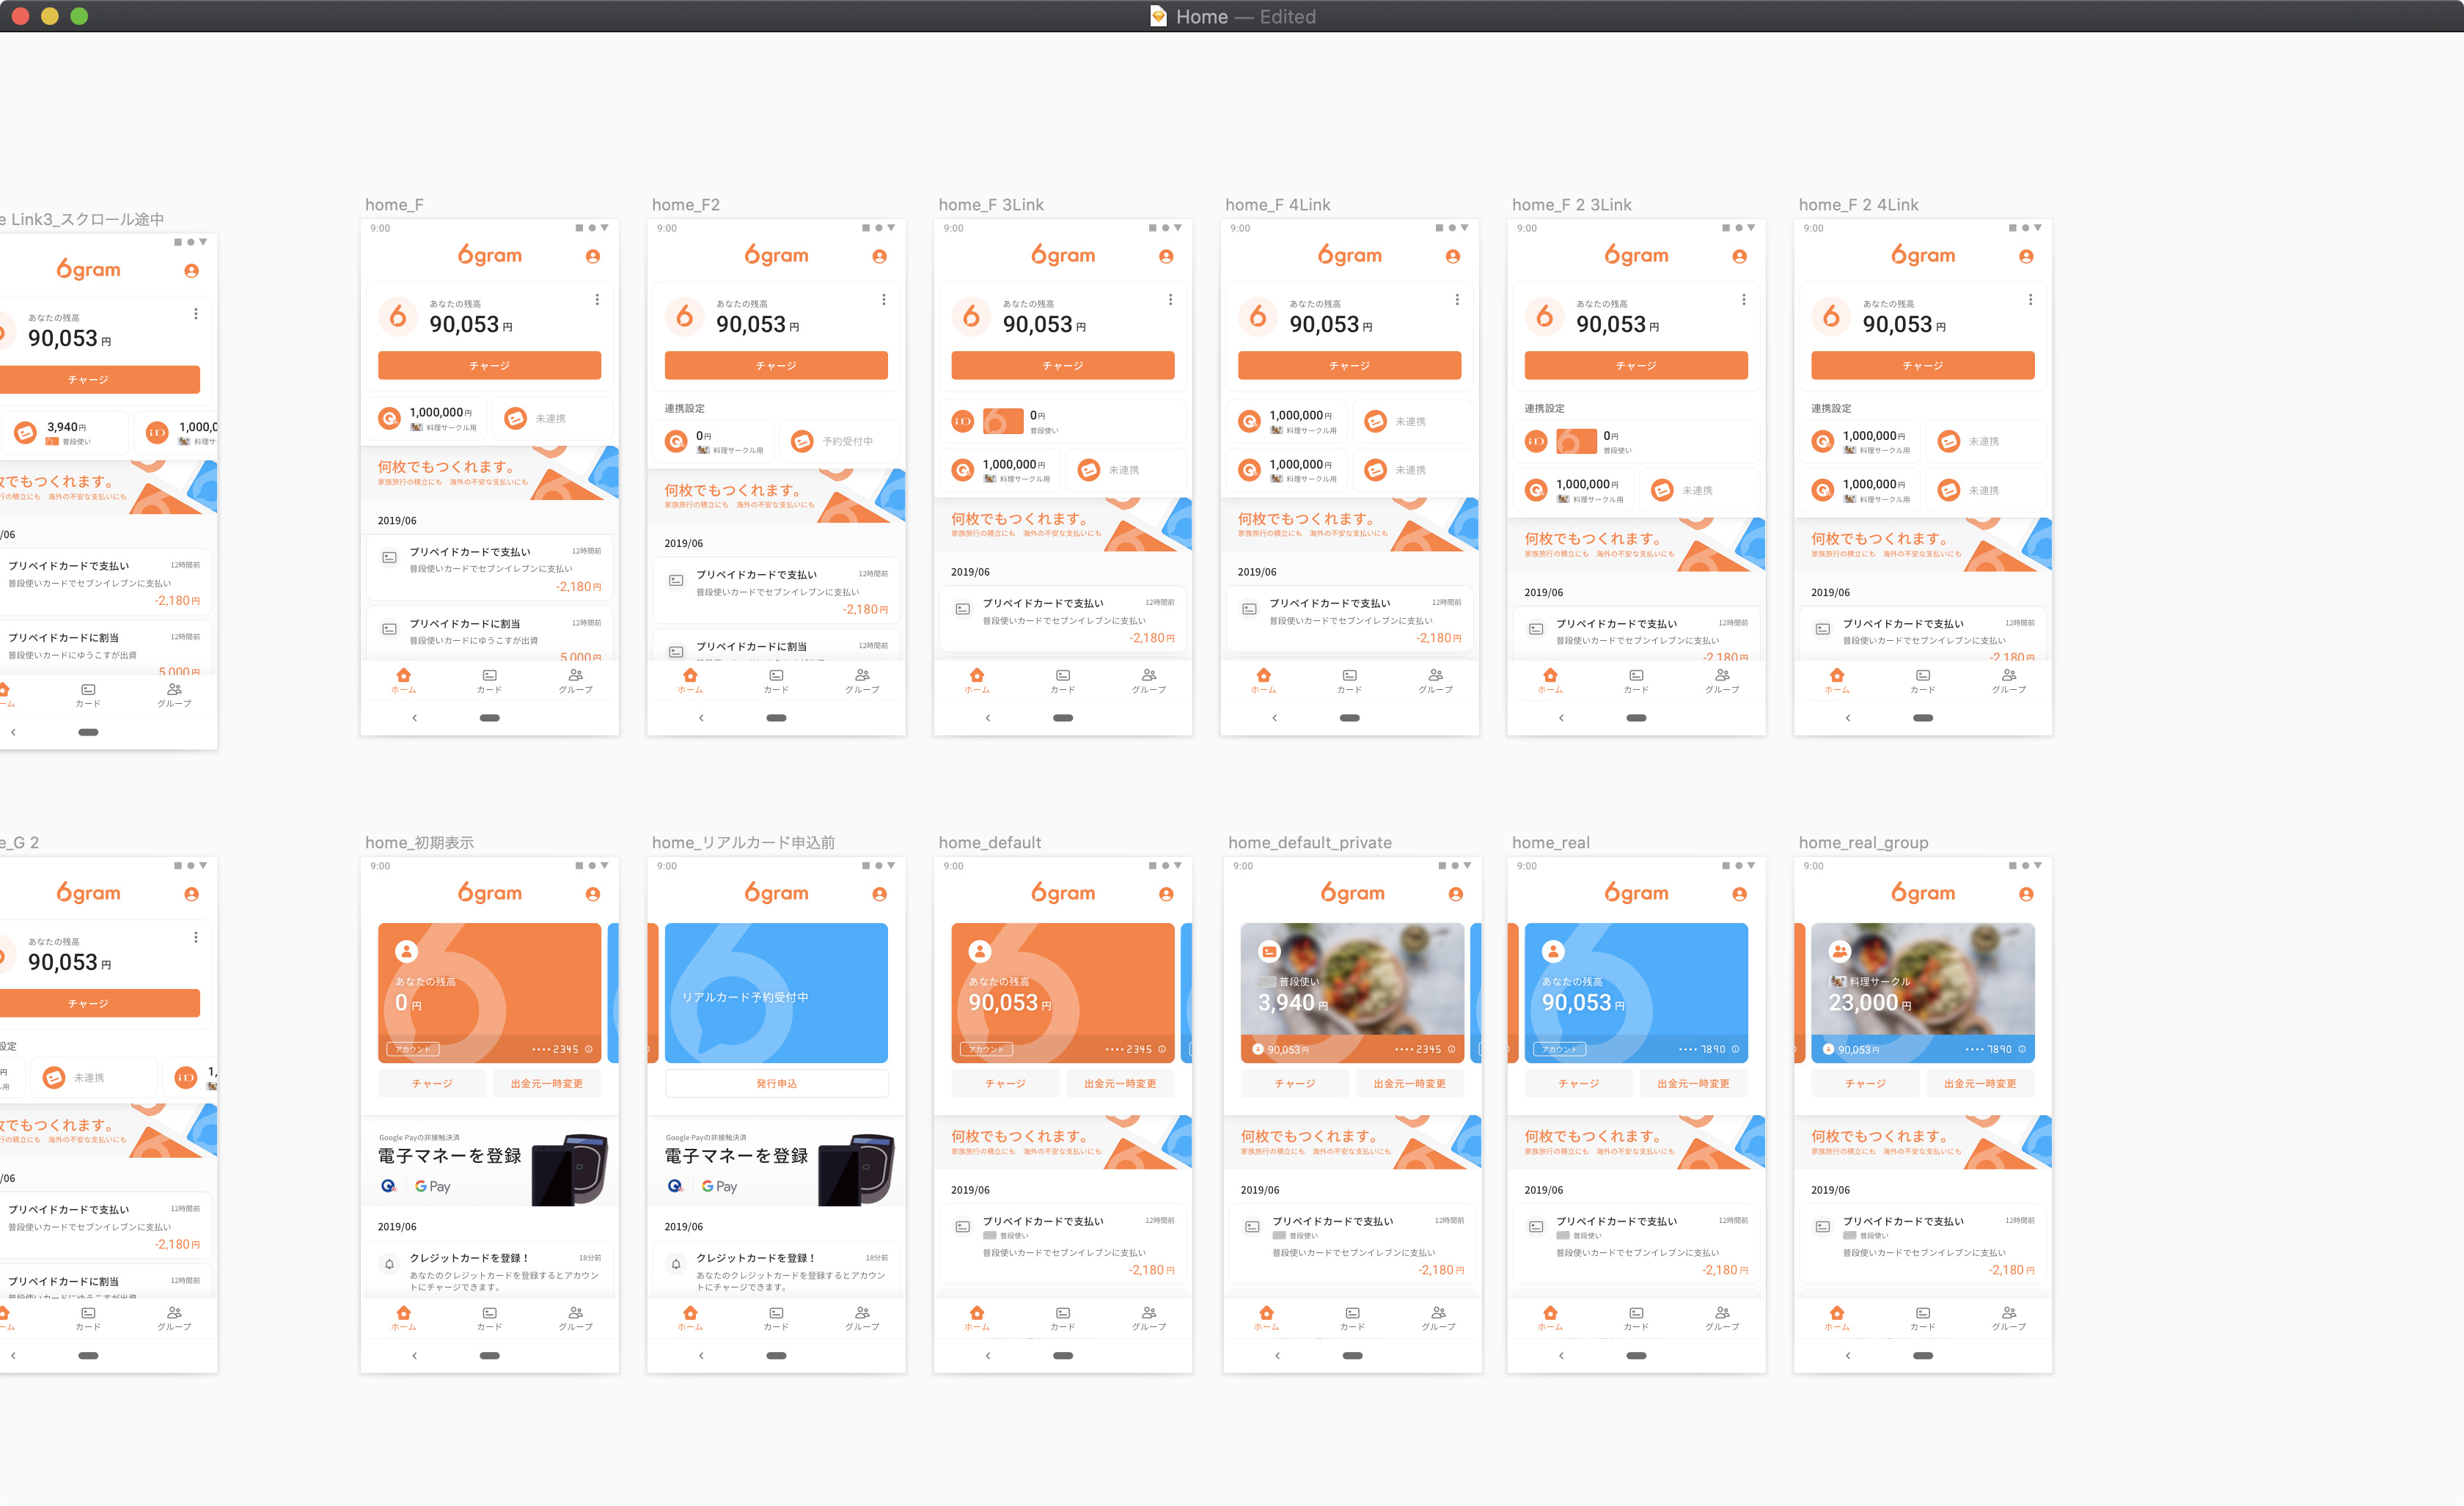
Task: Tap the グループ tab icon in home_F 4Link
Action: tap(1436, 675)
